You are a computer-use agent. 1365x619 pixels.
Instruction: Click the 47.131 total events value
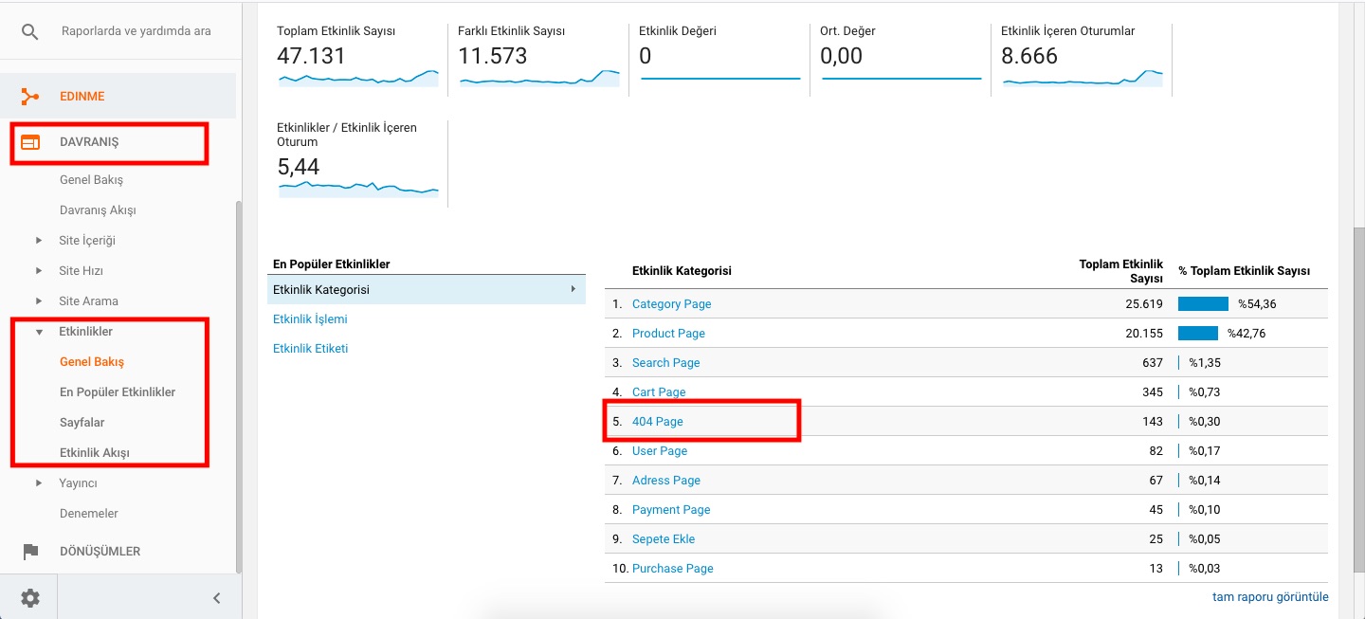pyautogui.click(x=311, y=56)
